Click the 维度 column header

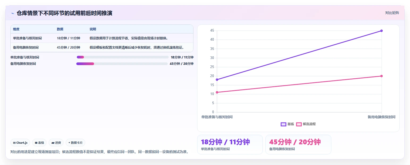coord(16,29)
